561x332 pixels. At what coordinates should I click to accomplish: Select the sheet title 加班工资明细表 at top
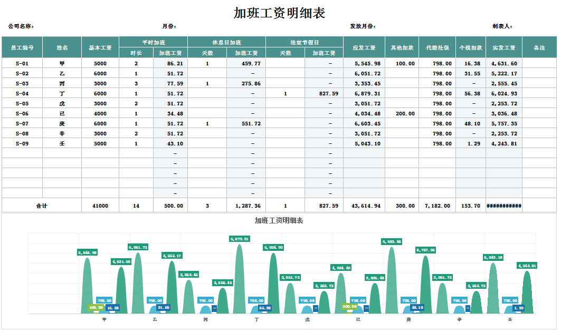(x=279, y=13)
